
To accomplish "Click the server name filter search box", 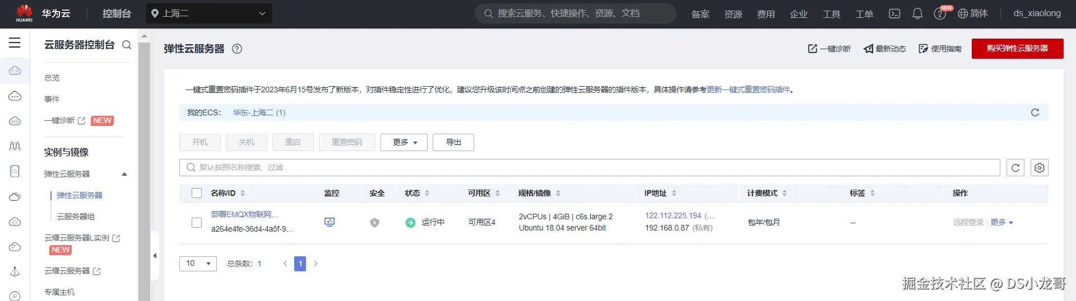I will pos(590,167).
